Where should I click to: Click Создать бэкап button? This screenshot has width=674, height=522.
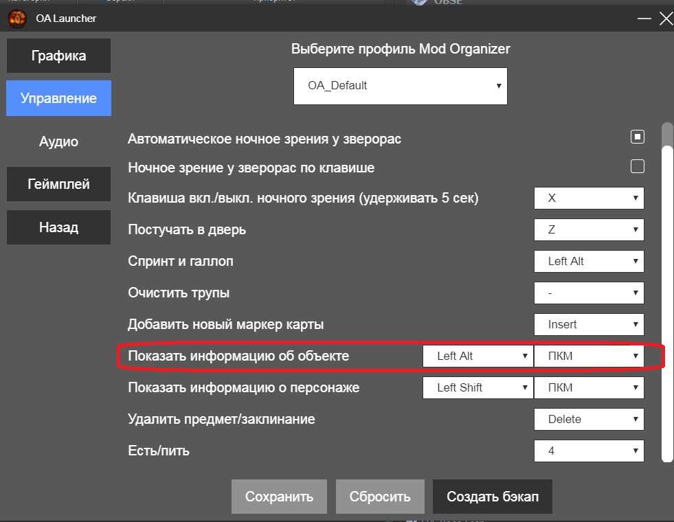tap(492, 497)
